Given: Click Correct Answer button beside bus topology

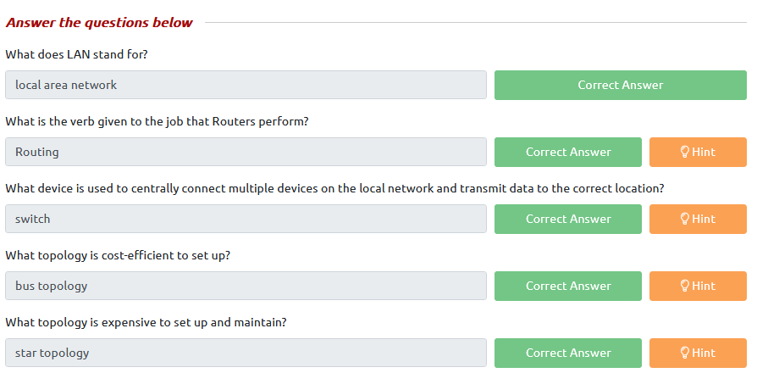Looking at the screenshot, I should (x=567, y=286).
